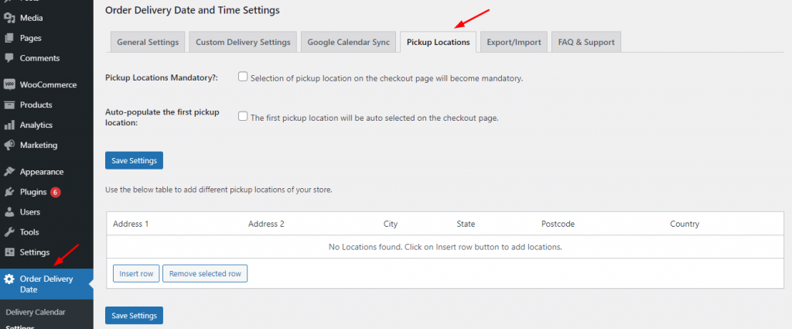
Task: Switch to General Settings tab
Action: point(148,42)
